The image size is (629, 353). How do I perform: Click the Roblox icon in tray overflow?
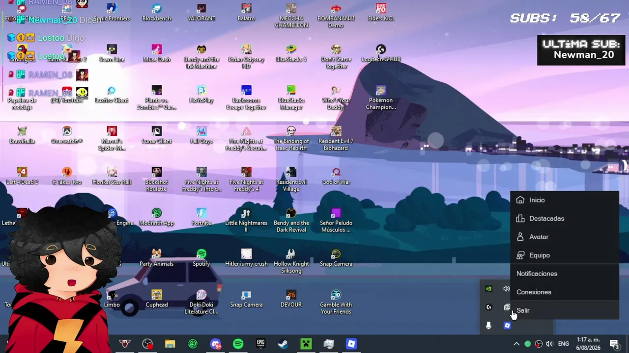[x=507, y=326]
